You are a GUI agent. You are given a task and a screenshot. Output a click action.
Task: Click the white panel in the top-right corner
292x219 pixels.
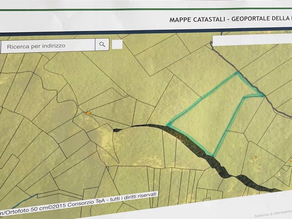pos(251,40)
